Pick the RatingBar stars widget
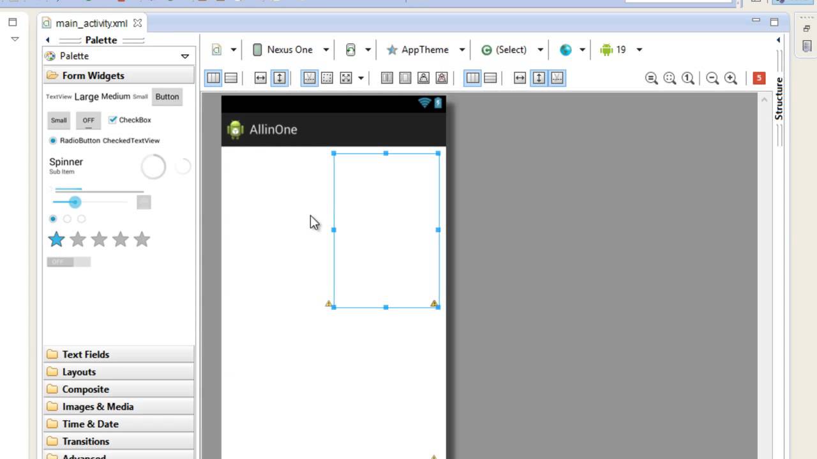Viewport: 817px width, 459px height. 99,239
